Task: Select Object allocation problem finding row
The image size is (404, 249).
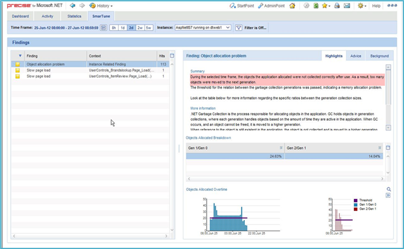Action: coord(90,64)
